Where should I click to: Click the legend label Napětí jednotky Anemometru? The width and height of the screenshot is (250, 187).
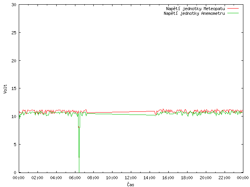coord(194,13)
